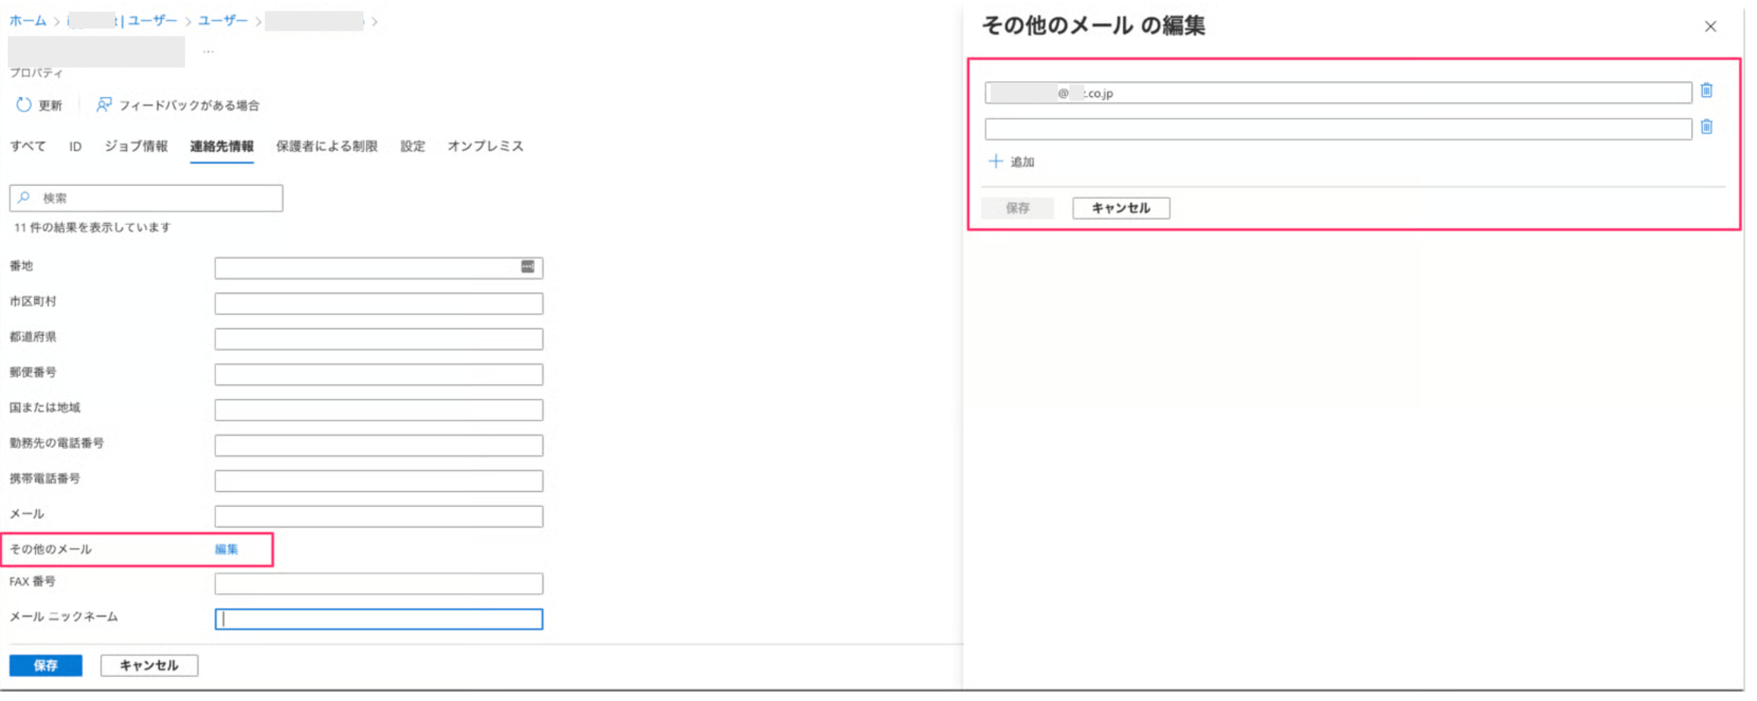Click the greyed 保存 button in the edit panel
Viewport: 1757px width, 701px height.
pos(1017,209)
